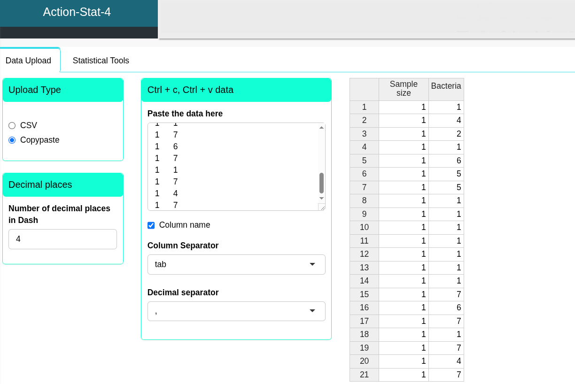Click Bacteria cell in row 2

pos(446,121)
